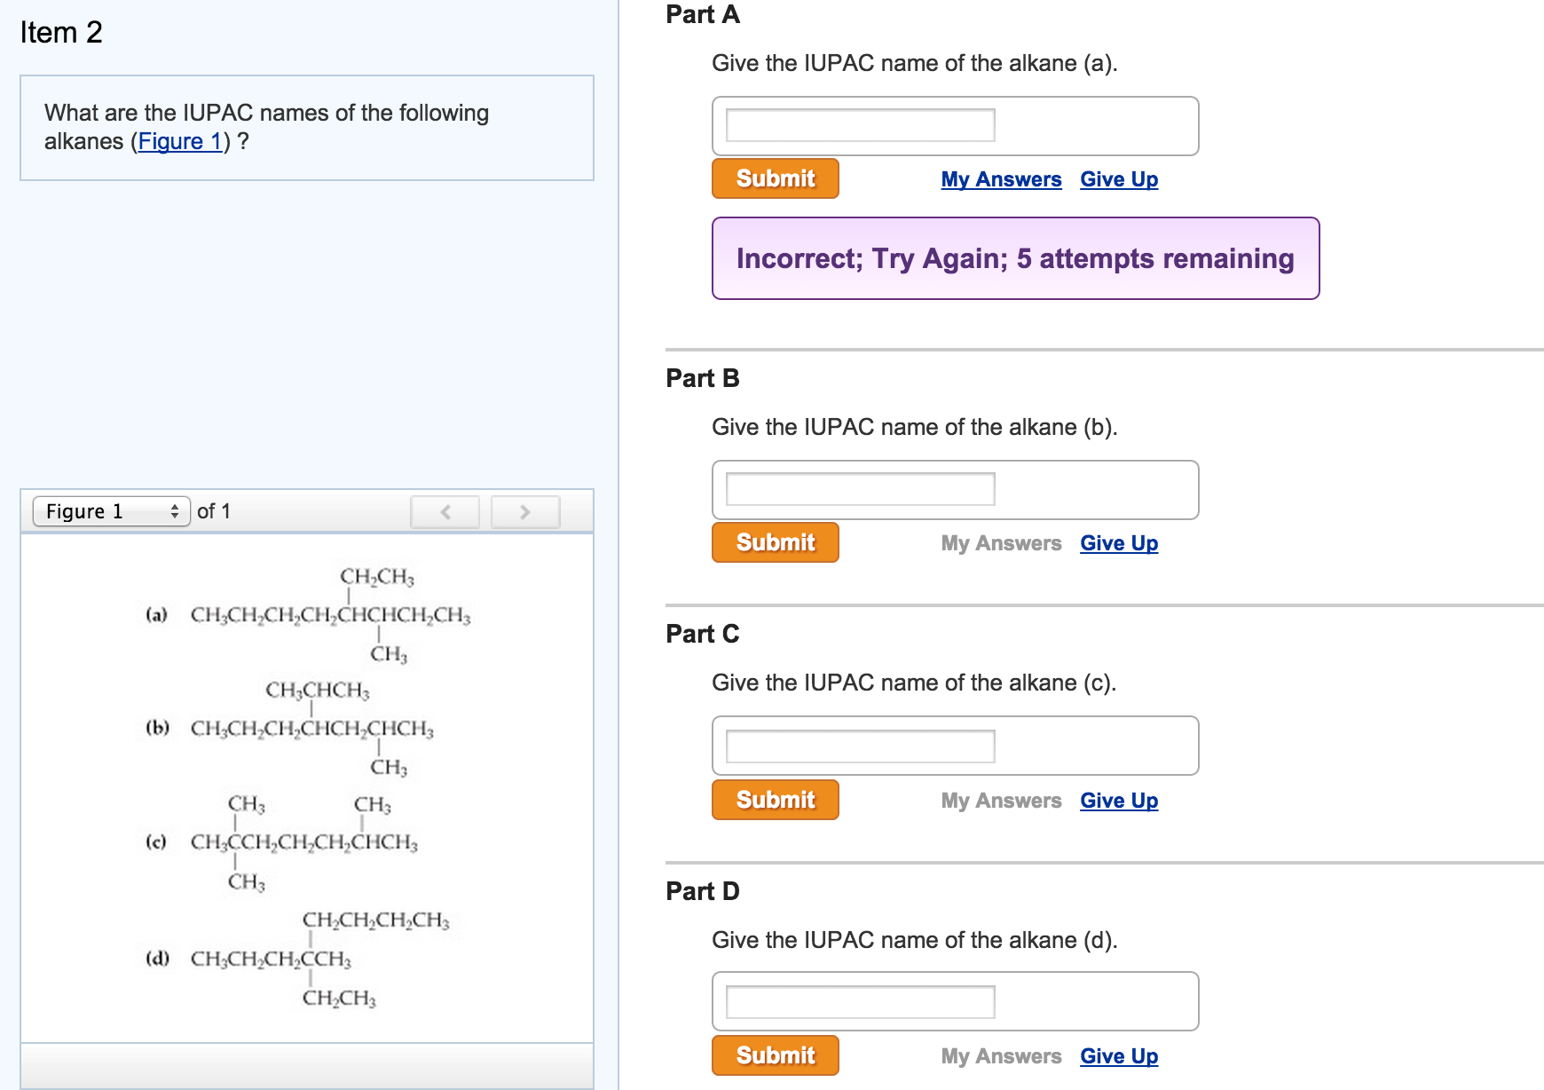
Task: Click 'Give the IUPAC name of the alkane (b).'
Action: tap(915, 427)
